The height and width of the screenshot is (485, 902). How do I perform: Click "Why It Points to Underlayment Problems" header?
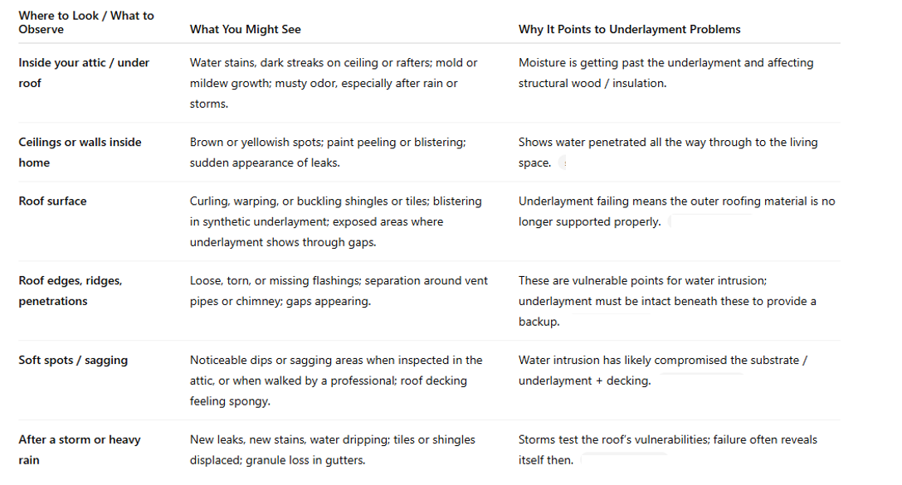coord(629,30)
